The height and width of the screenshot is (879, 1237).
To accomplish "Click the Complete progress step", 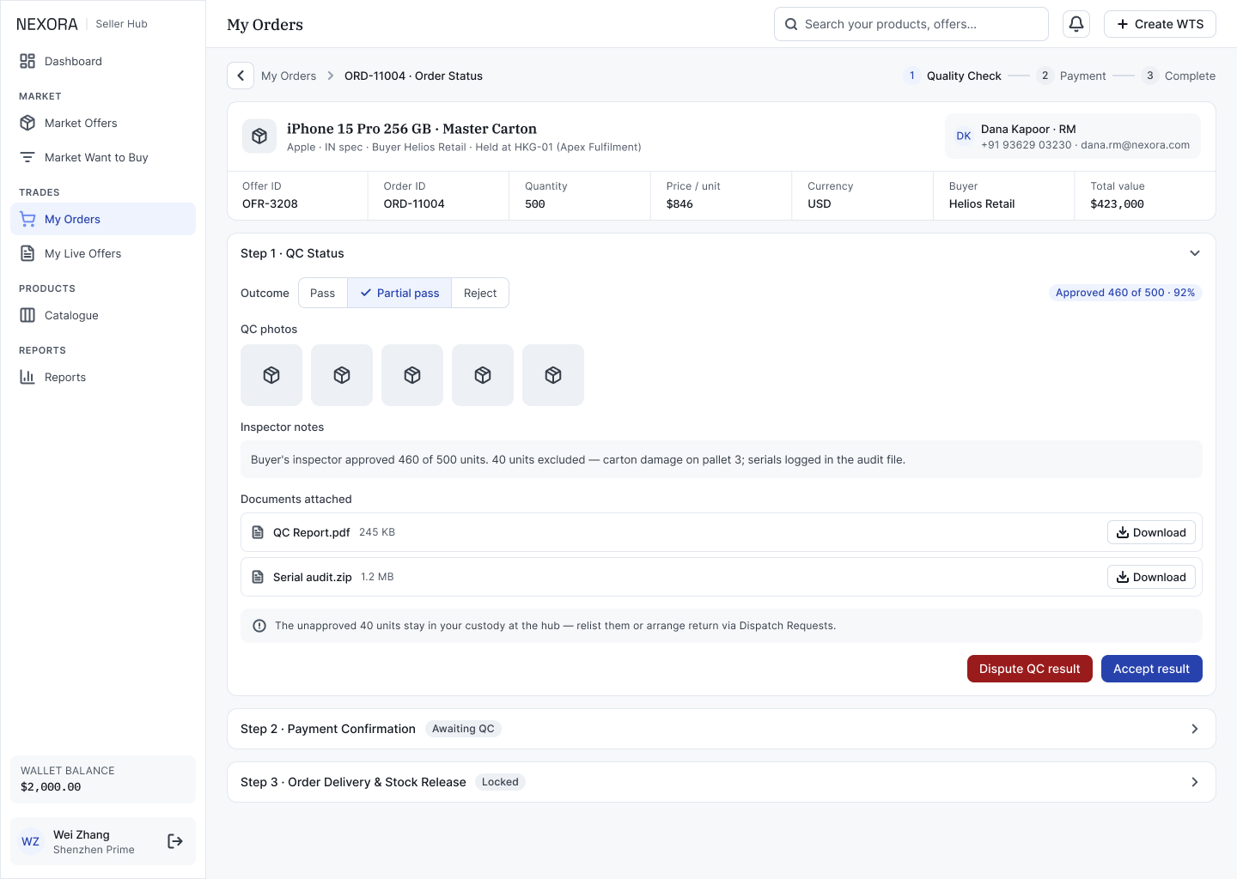I will tap(1179, 76).
